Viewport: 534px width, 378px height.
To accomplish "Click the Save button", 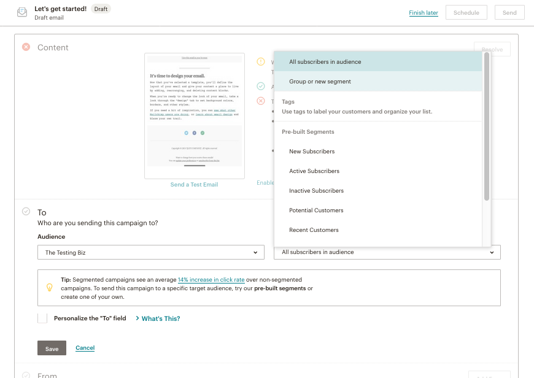I will 52,348.
